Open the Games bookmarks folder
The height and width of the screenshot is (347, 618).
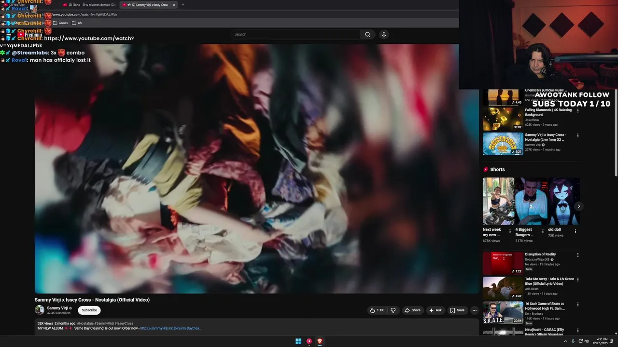(60, 23)
